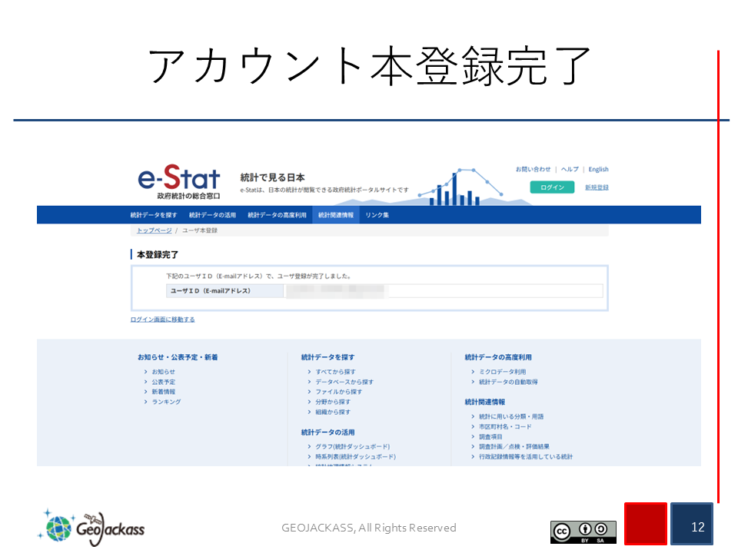Open the お問い合わせ link

tap(533, 169)
